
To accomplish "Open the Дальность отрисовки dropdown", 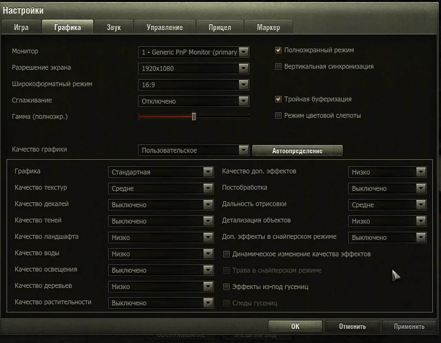I will pos(387,205).
